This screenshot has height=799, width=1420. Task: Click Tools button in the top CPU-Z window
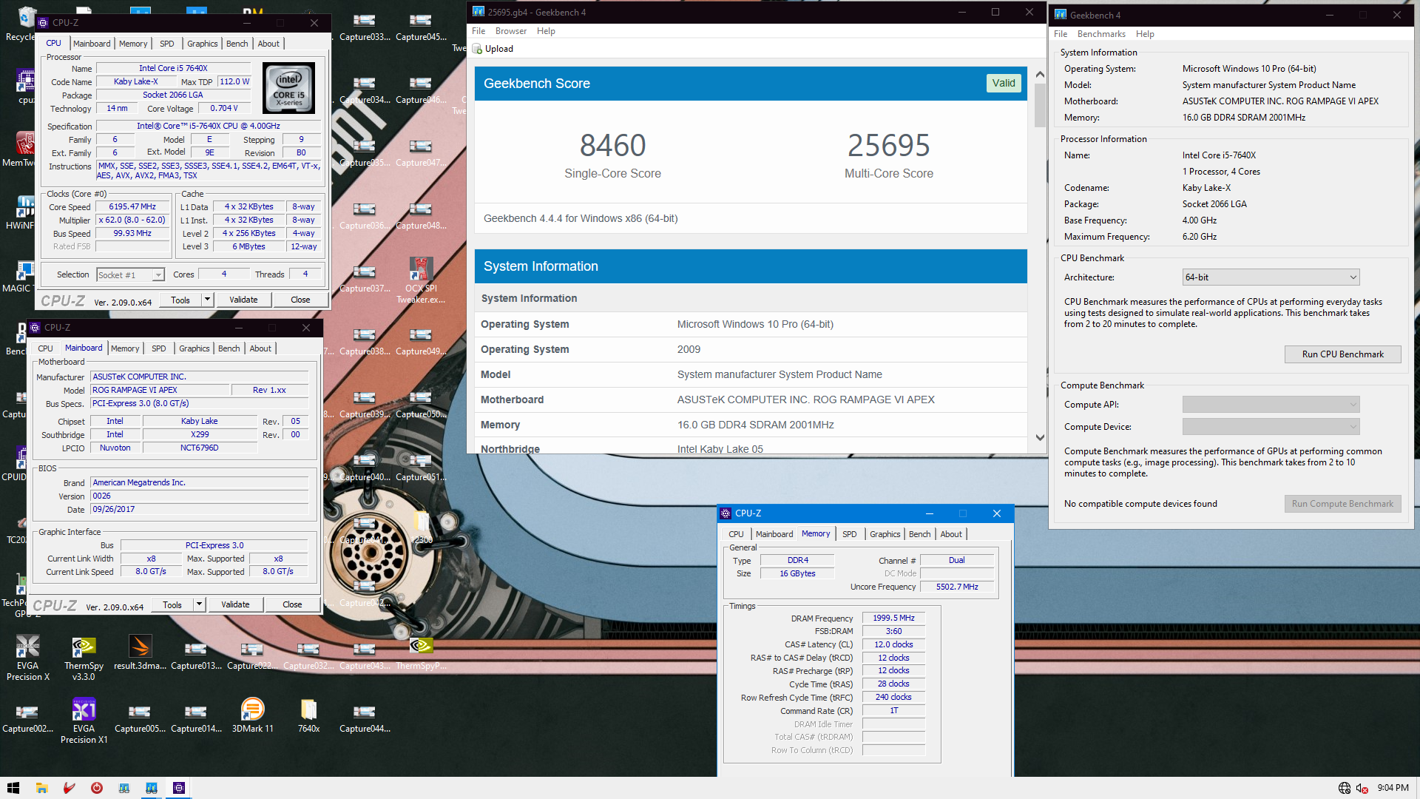pyautogui.click(x=180, y=300)
